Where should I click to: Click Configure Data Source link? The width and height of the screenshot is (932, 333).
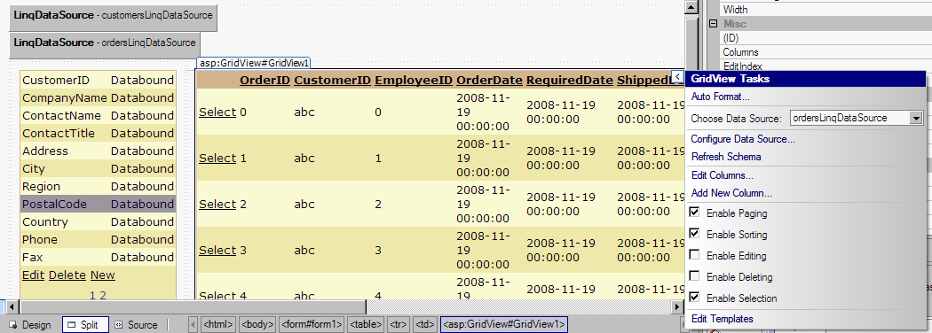pyautogui.click(x=743, y=140)
